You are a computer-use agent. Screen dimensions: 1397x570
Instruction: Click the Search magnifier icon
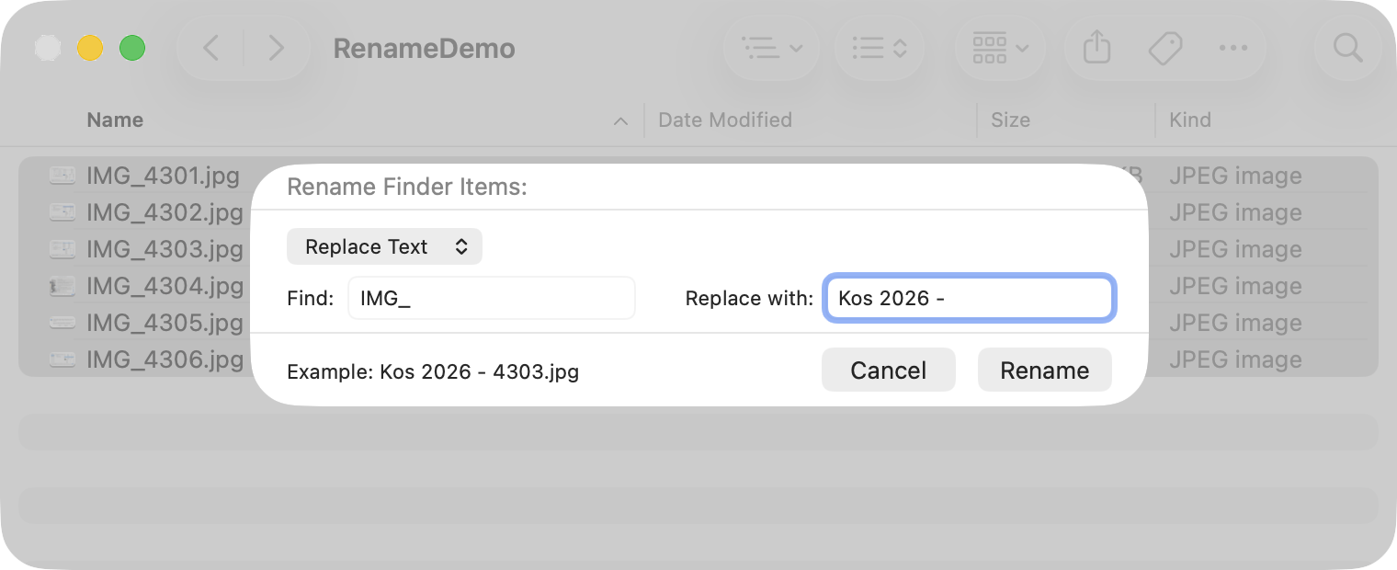(1347, 48)
